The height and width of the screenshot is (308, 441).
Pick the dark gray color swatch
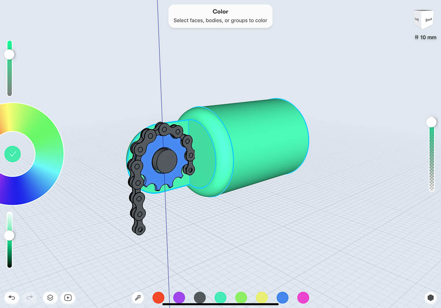pyautogui.click(x=200, y=297)
